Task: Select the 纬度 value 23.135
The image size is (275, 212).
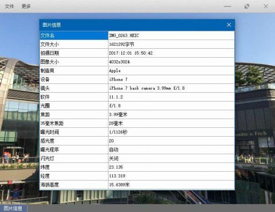Action: click(115, 167)
